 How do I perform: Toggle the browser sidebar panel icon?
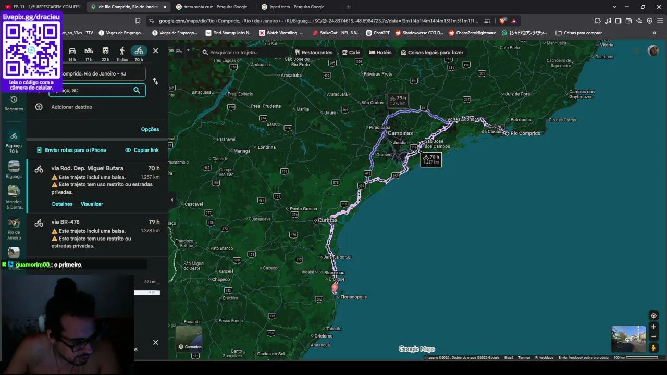click(618, 21)
